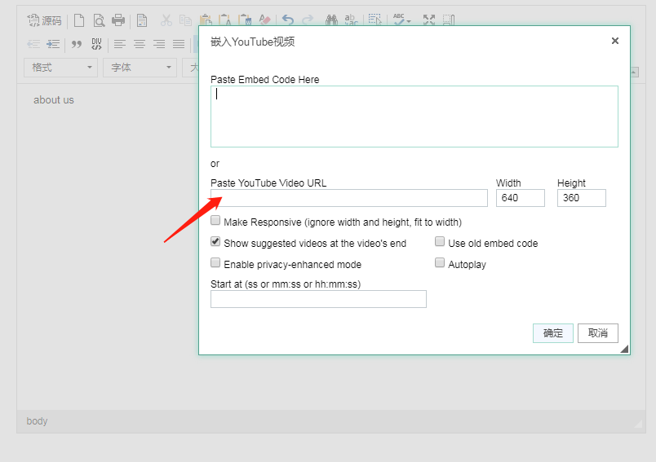Click the Block Quote icon
The image size is (656, 462).
tap(77, 44)
